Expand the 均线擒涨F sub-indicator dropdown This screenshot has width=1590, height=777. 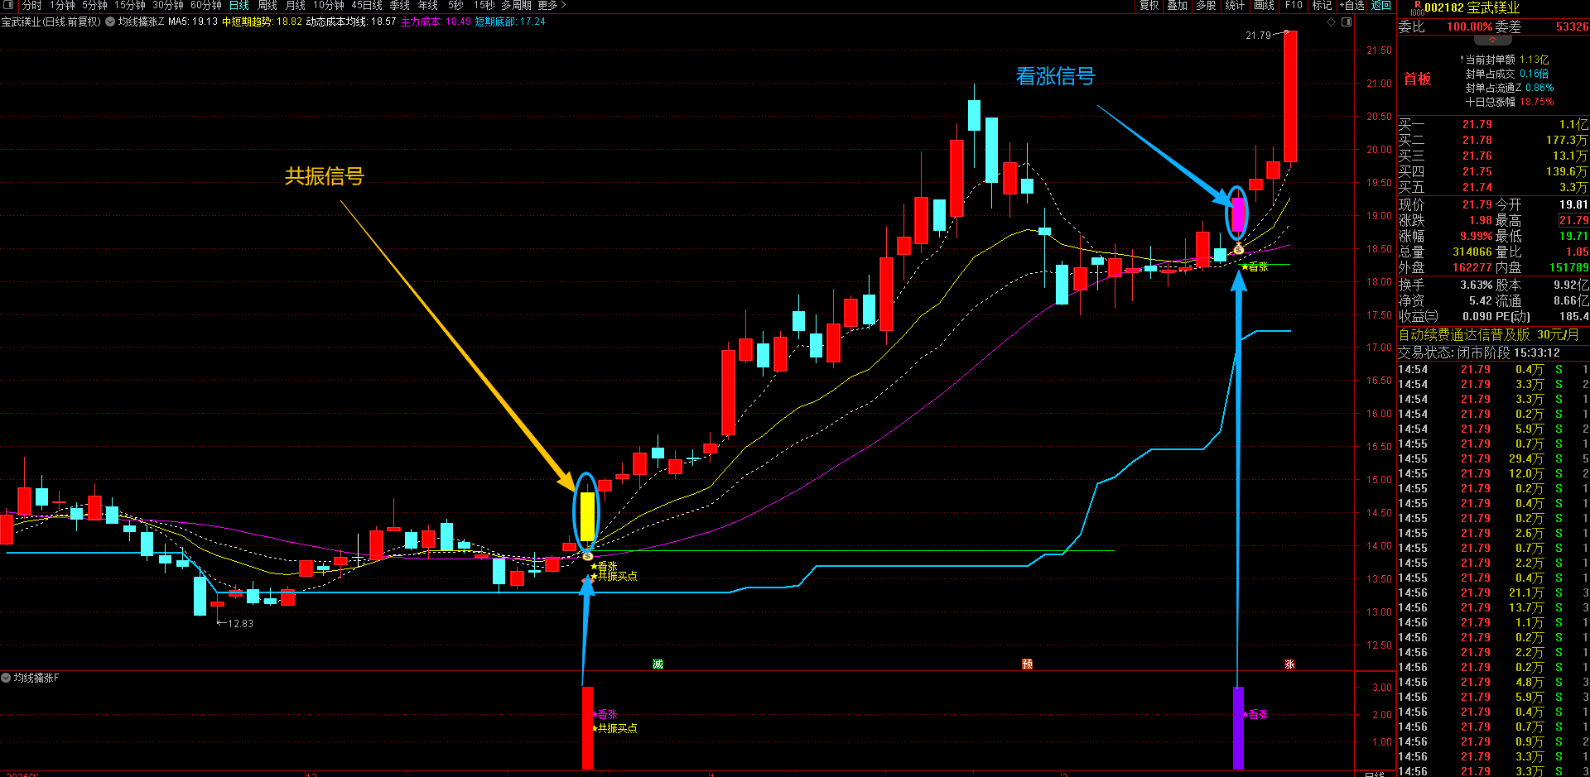coord(6,678)
